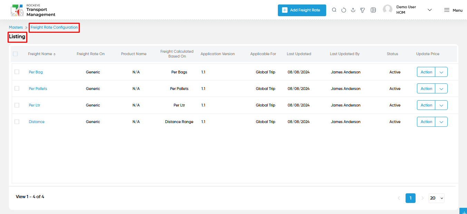Click the blue plus icon at bottom corner
The width and height of the screenshot is (467, 214).
pos(463,211)
